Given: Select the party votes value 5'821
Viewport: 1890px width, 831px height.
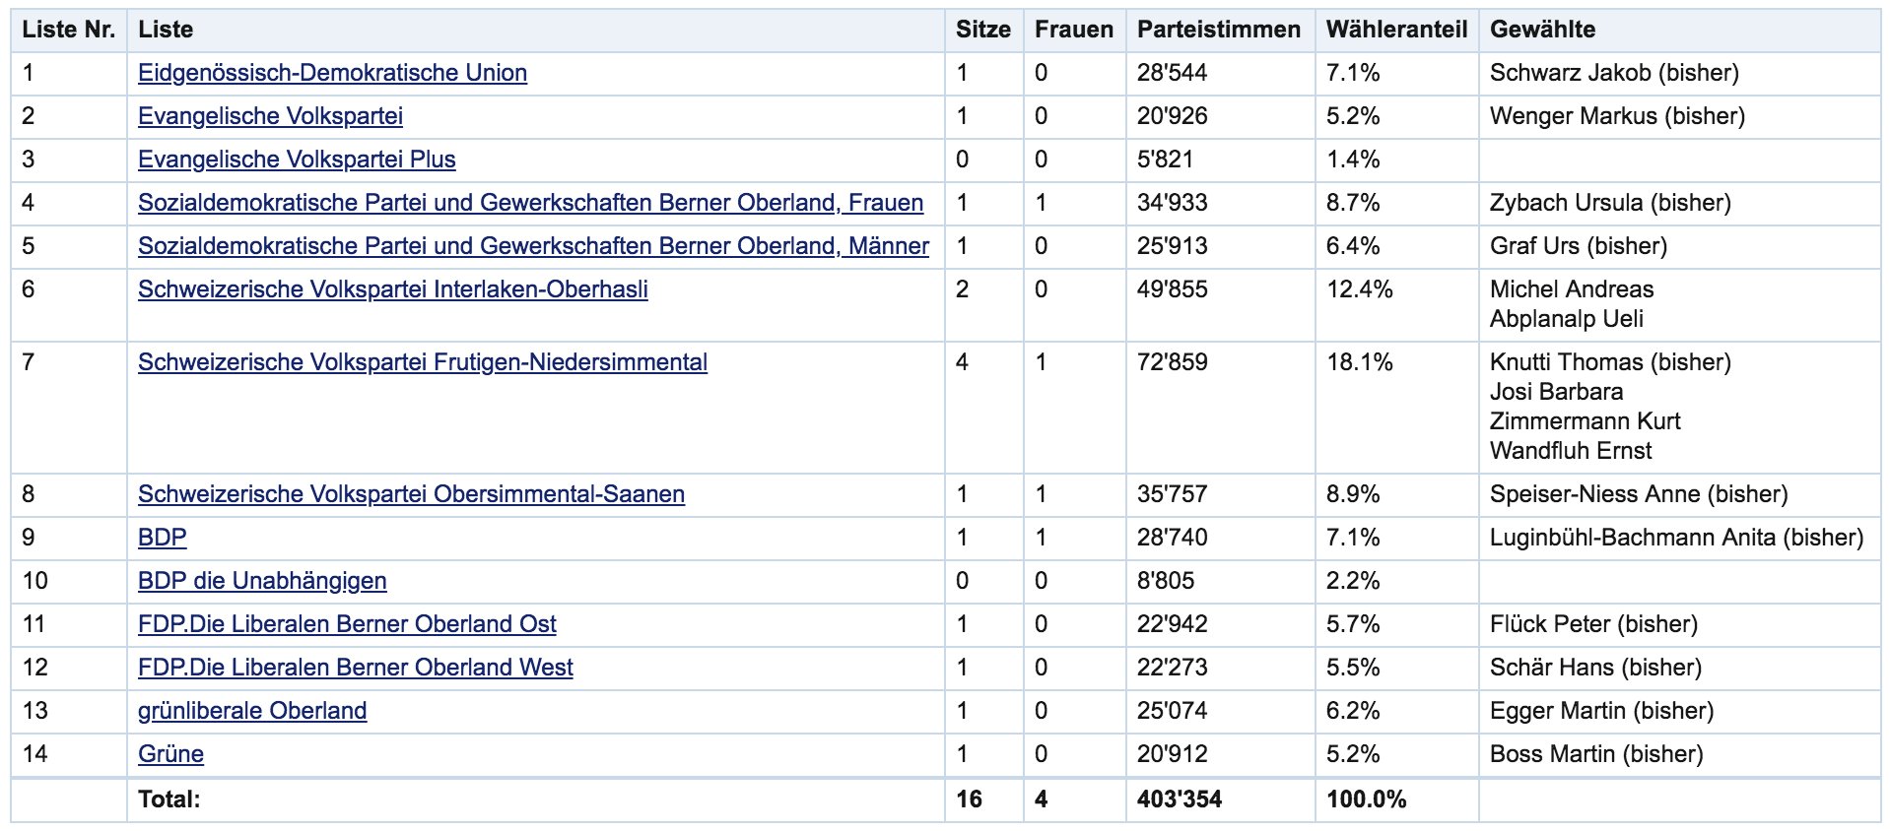Looking at the screenshot, I should pyautogui.click(x=1165, y=160).
